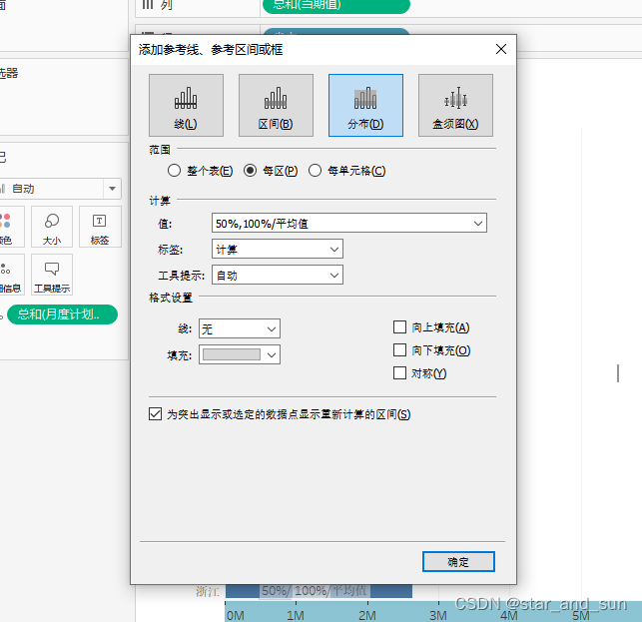Click the 浙江 bar in the chart
This screenshot has width=642, height=622.
coord(319,591)
